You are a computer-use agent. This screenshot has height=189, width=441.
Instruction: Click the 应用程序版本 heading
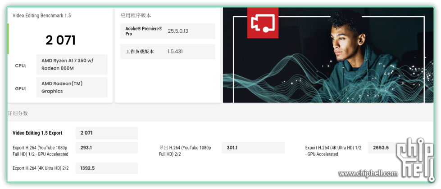[x=135, y=15]
